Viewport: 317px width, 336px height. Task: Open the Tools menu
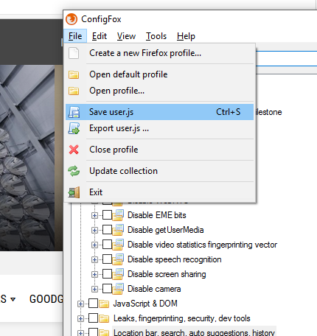tap(156, 36)
